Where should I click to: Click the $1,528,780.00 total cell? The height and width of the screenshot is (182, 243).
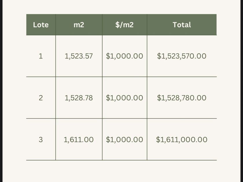pyautogui.click(x=182, y=98)
